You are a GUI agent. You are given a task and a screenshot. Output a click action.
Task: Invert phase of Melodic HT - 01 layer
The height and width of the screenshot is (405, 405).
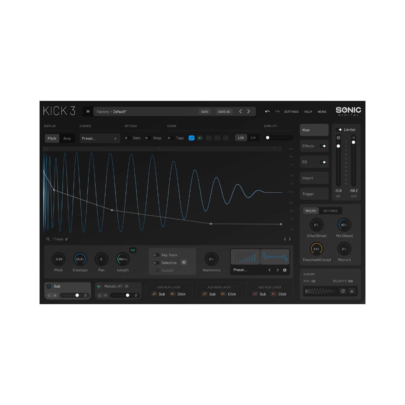pos(136,295)
